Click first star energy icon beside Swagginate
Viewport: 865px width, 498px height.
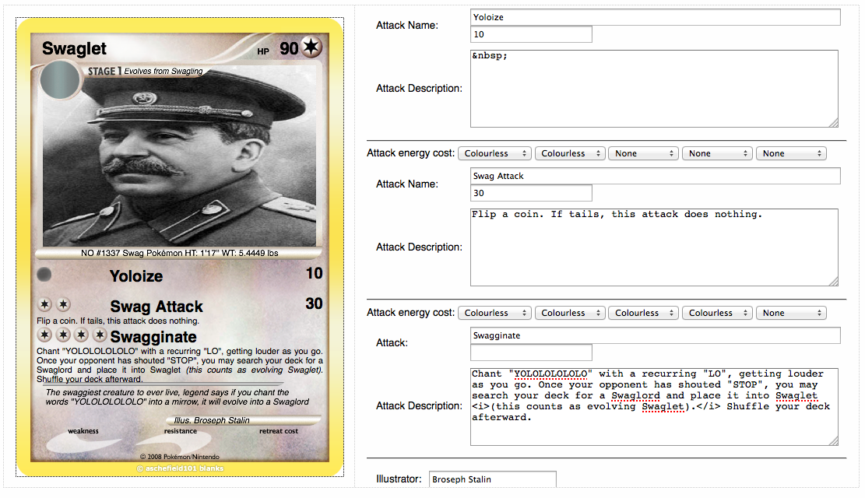click(45, 335)
